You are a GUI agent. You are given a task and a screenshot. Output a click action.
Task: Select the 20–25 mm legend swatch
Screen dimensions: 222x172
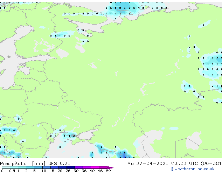pos(62,167)
